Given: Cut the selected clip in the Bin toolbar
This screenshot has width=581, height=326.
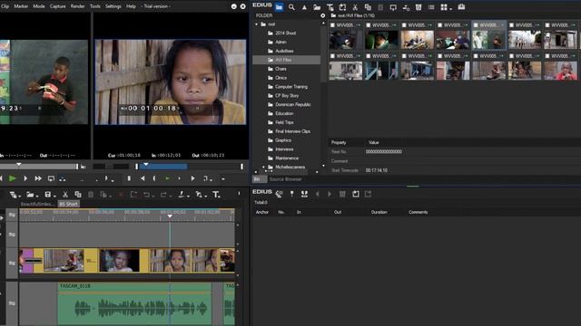Looking at the screenshot, I should click(x=355, y=7).
